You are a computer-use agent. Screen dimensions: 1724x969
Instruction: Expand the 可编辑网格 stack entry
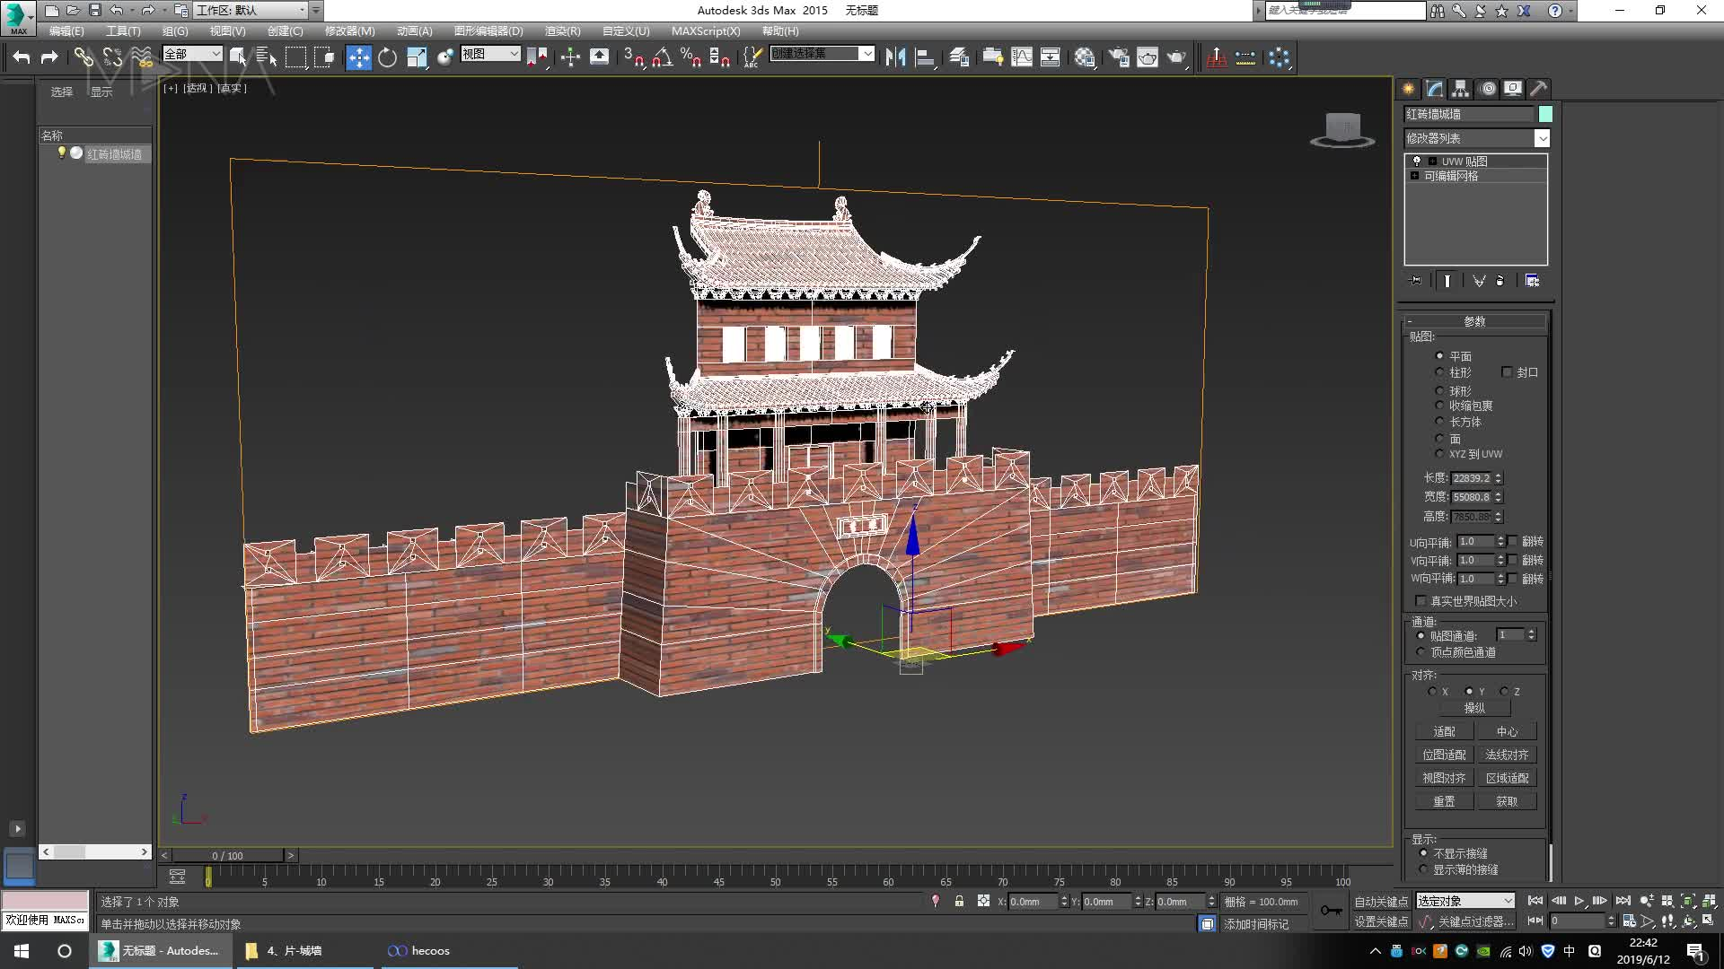1415,176
